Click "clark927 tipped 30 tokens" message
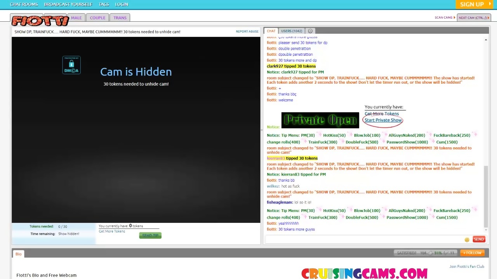This screenshot has height=279, width=497. pos(291,66)
